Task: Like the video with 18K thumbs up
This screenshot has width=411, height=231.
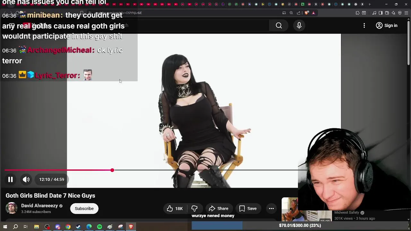Action: tap(175, 209)
